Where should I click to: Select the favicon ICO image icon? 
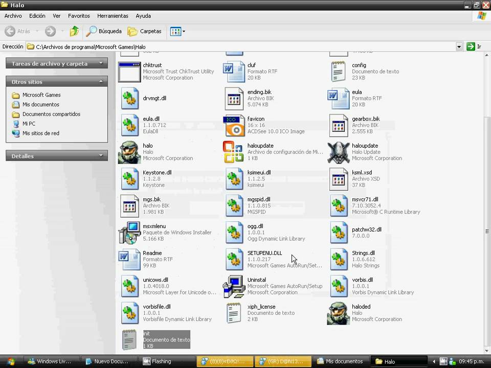234,126
